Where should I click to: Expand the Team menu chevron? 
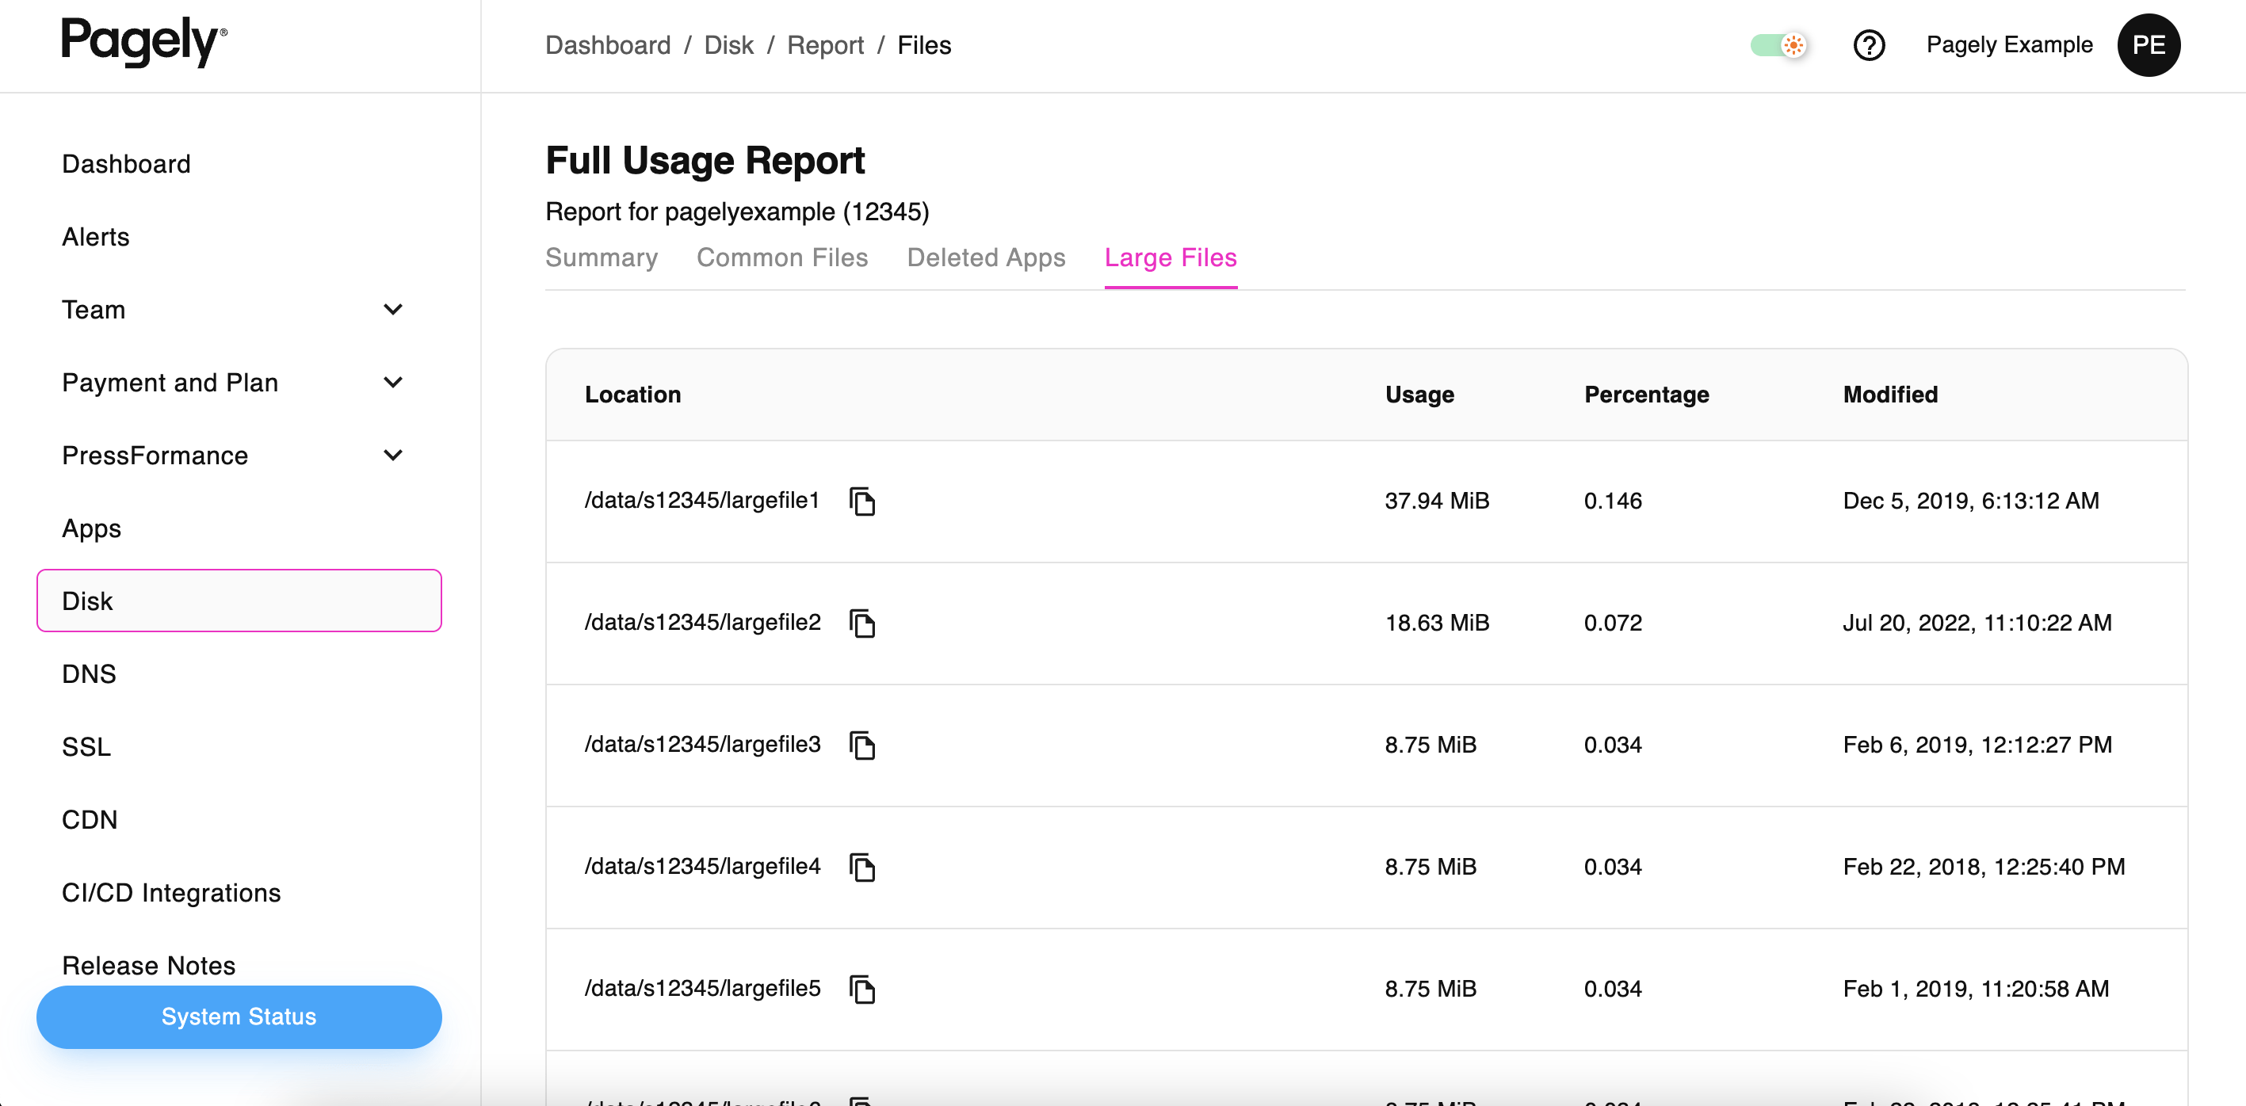393,310
